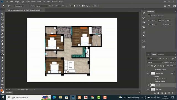The height and width of the screenshot is (100, 177).
Task: Toggle the Contiguous checkbox
Action: coord(83,6)
